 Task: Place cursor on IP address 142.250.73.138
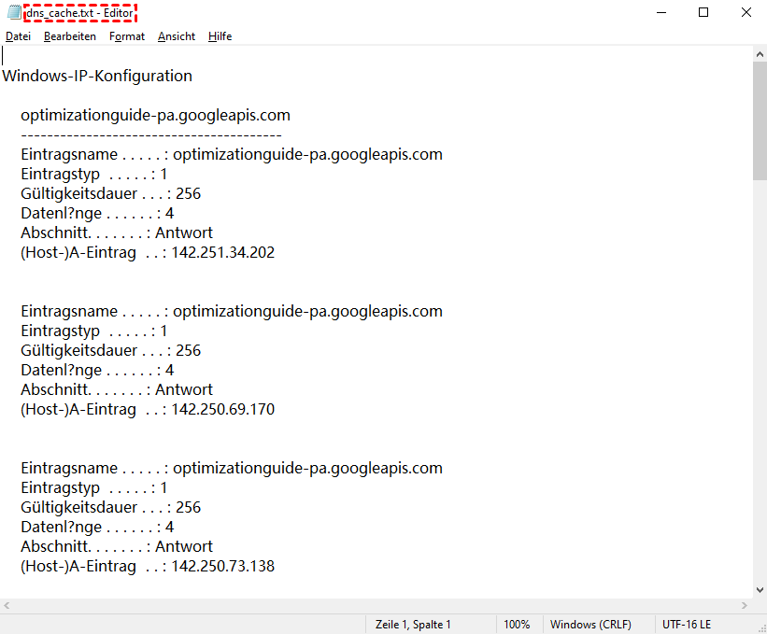coord(222,566)
